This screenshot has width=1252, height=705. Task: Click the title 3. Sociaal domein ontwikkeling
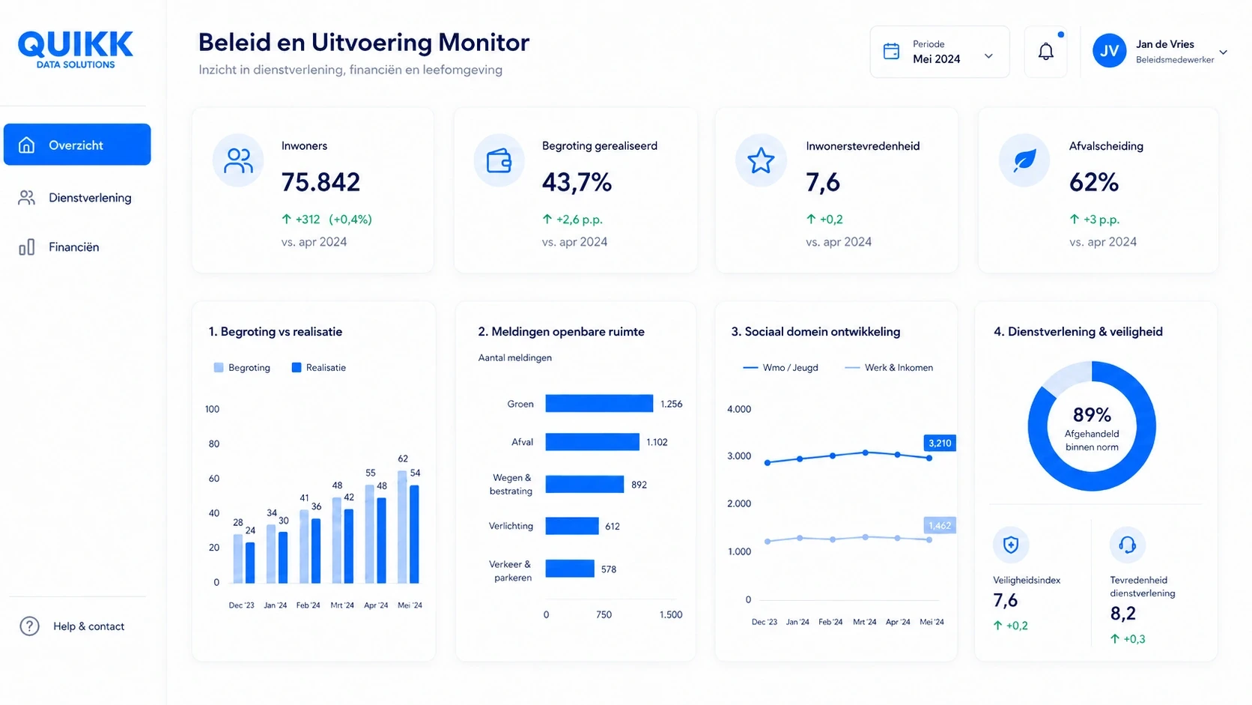point(815,332)
